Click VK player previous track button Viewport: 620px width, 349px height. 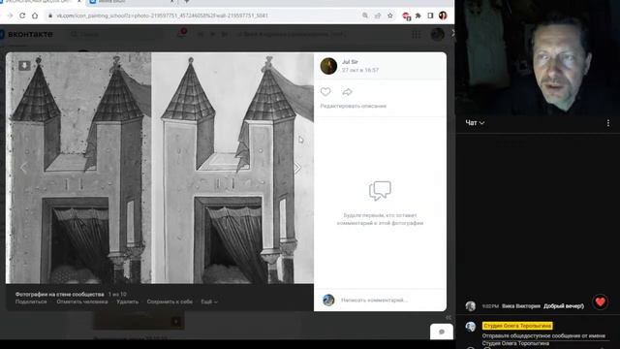(x=201, y=35)
